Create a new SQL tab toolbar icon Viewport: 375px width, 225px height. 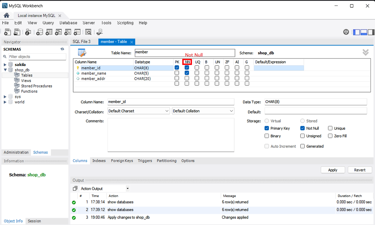pos(8,32)
